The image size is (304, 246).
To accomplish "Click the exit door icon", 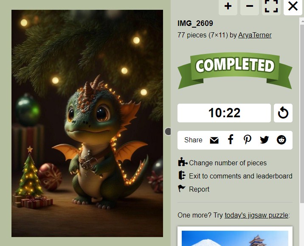I will pos(182,175).
